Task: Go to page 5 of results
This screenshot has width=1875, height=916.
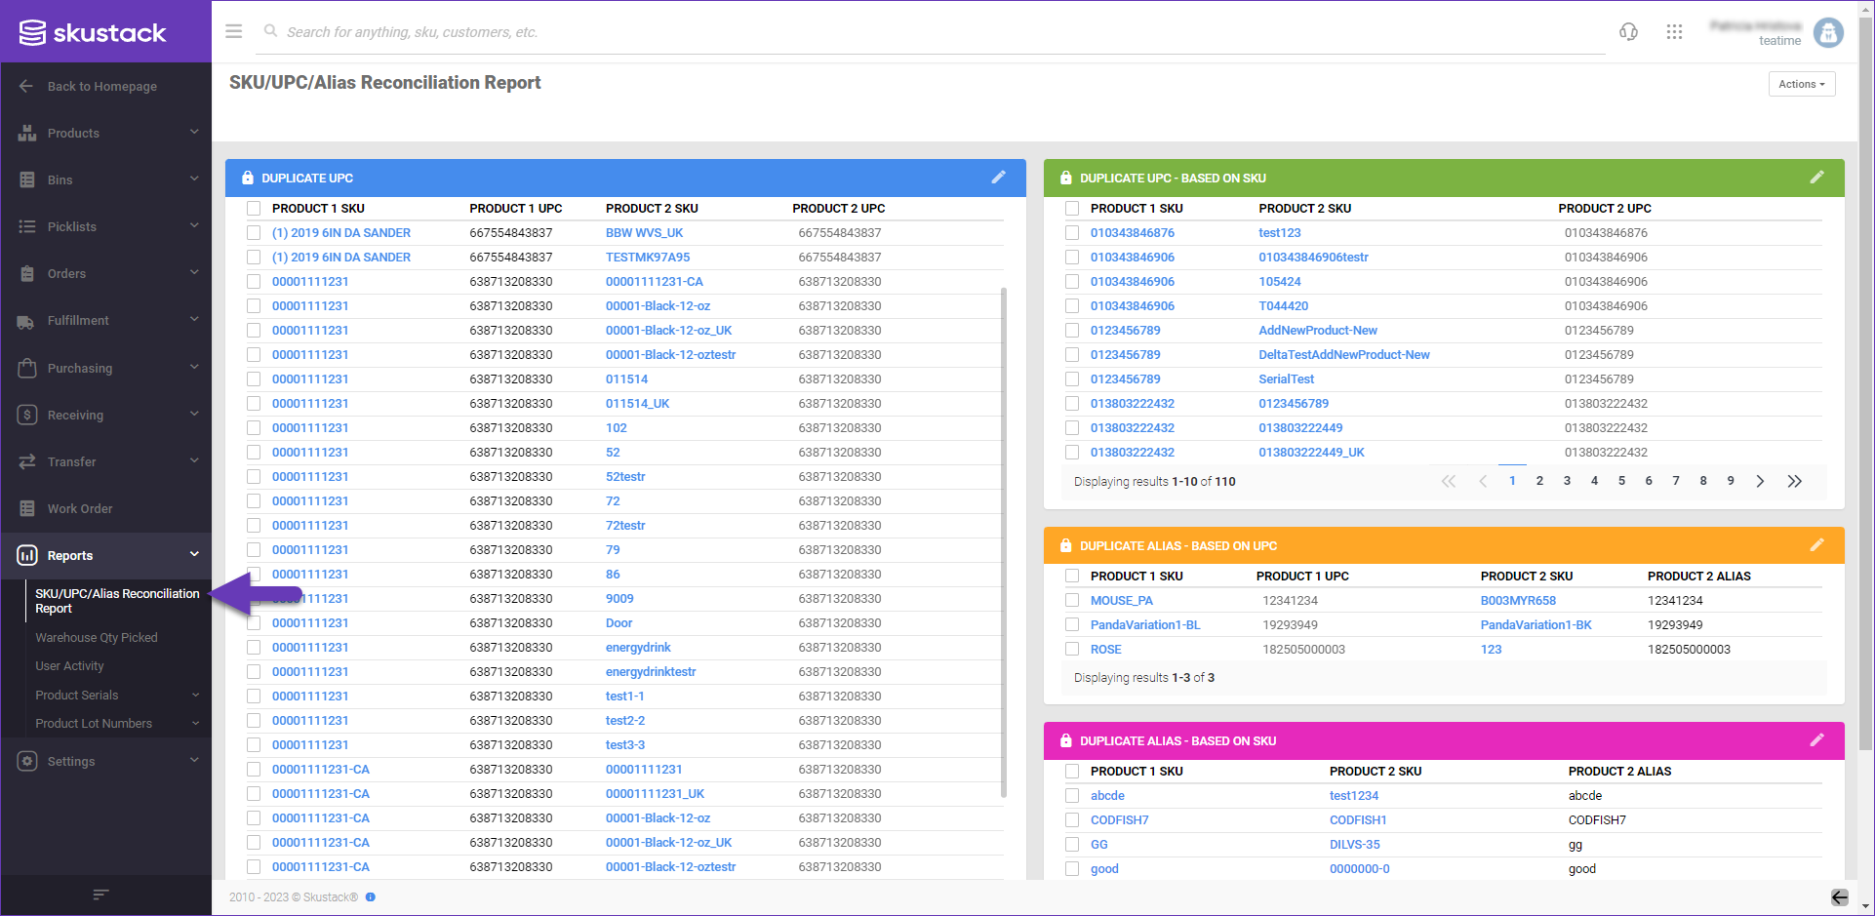Action: [x=1621, y=481]
